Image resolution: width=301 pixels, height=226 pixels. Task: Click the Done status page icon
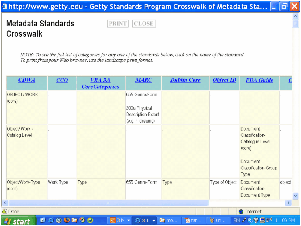(x=5, y=211)
